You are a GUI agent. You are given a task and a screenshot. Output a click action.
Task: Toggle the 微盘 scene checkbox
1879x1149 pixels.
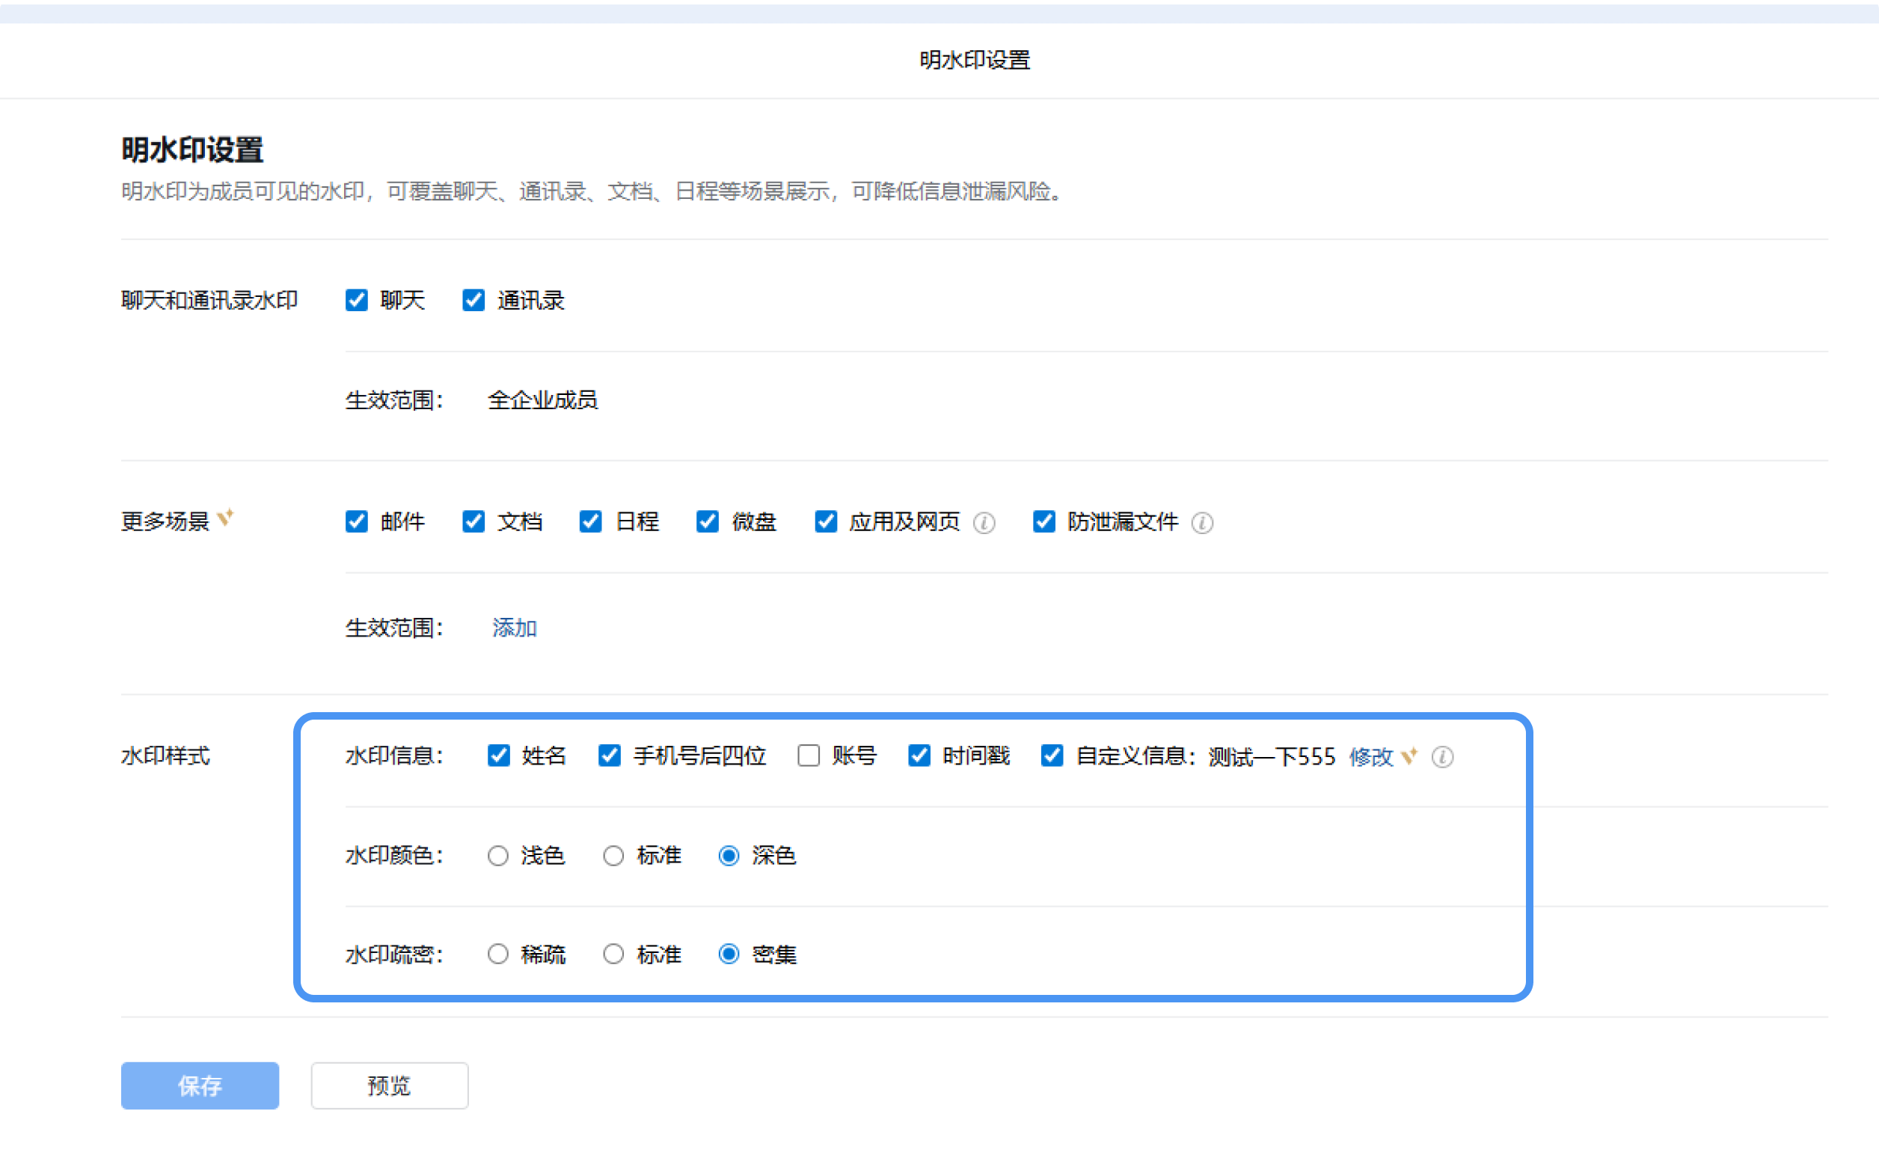707,521
